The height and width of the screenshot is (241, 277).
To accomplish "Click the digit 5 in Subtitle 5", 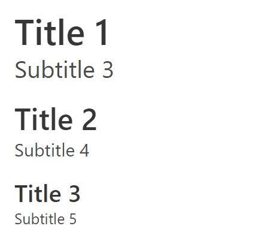I will click(73, 219).
